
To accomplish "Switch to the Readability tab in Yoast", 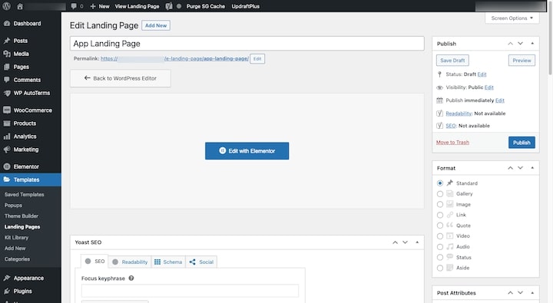I will click(x=130, y=262).
